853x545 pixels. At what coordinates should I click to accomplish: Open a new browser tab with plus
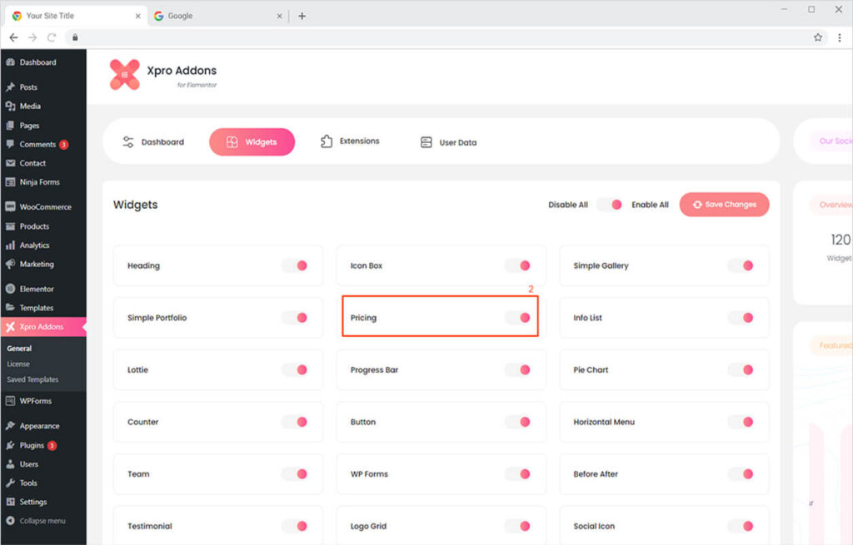[302, 16]
